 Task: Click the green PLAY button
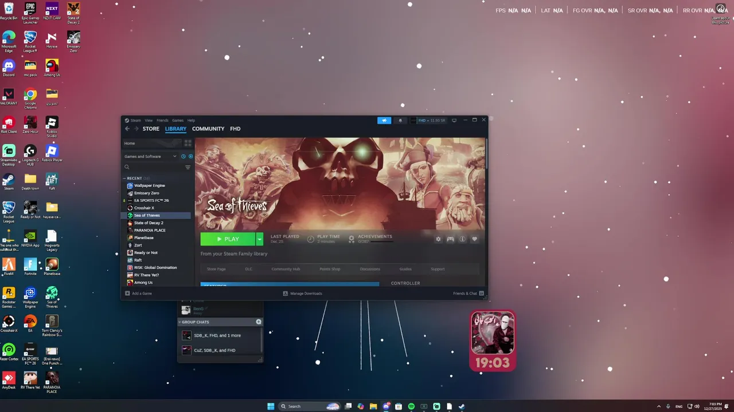click(228, 239)
